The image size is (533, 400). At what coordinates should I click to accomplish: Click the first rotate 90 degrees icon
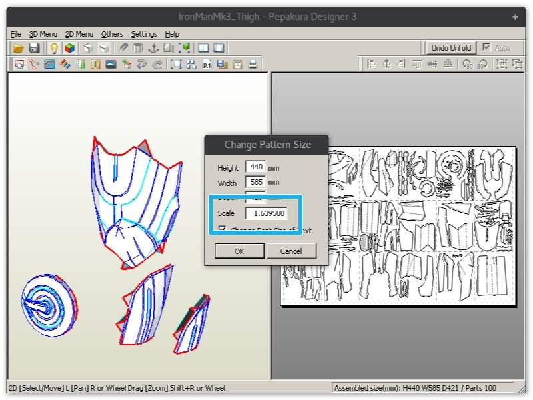(468, 64)
